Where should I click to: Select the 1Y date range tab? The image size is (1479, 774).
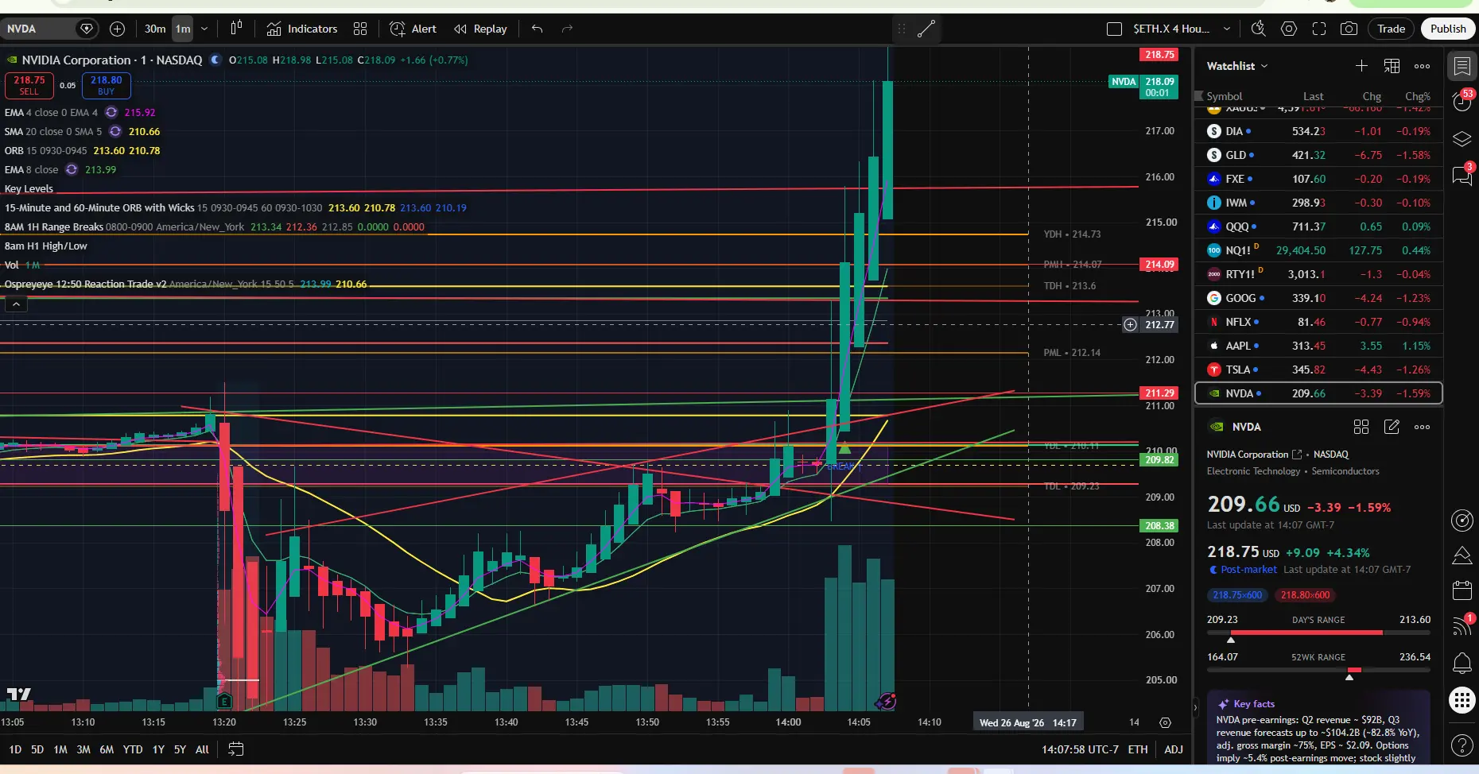click(x=158, y=749)
